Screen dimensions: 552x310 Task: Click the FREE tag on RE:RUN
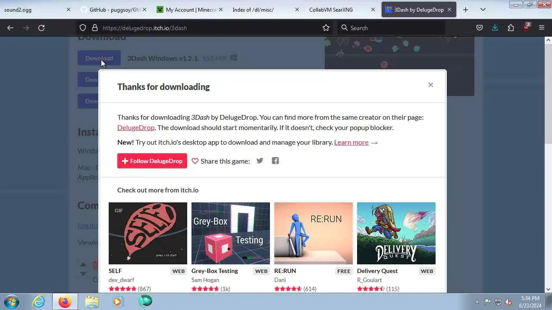point(344,271)
